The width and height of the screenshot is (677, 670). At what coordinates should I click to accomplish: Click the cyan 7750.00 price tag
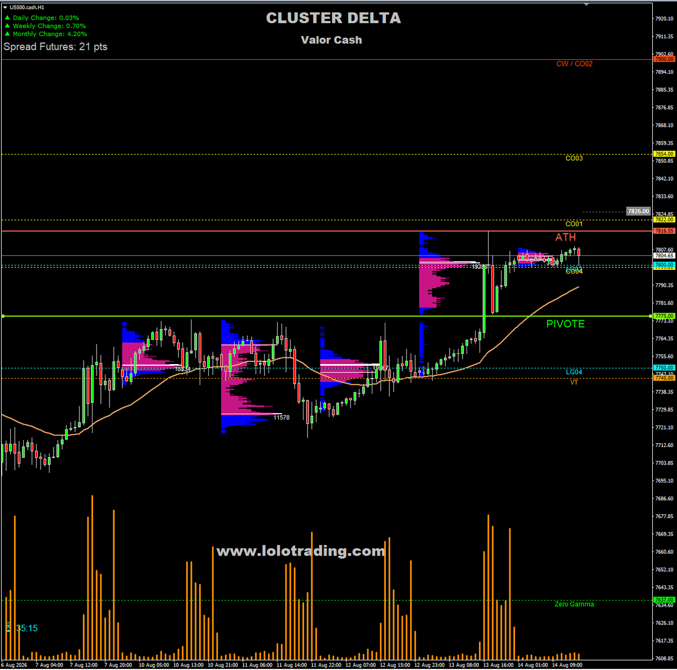[x=664, y=367]
